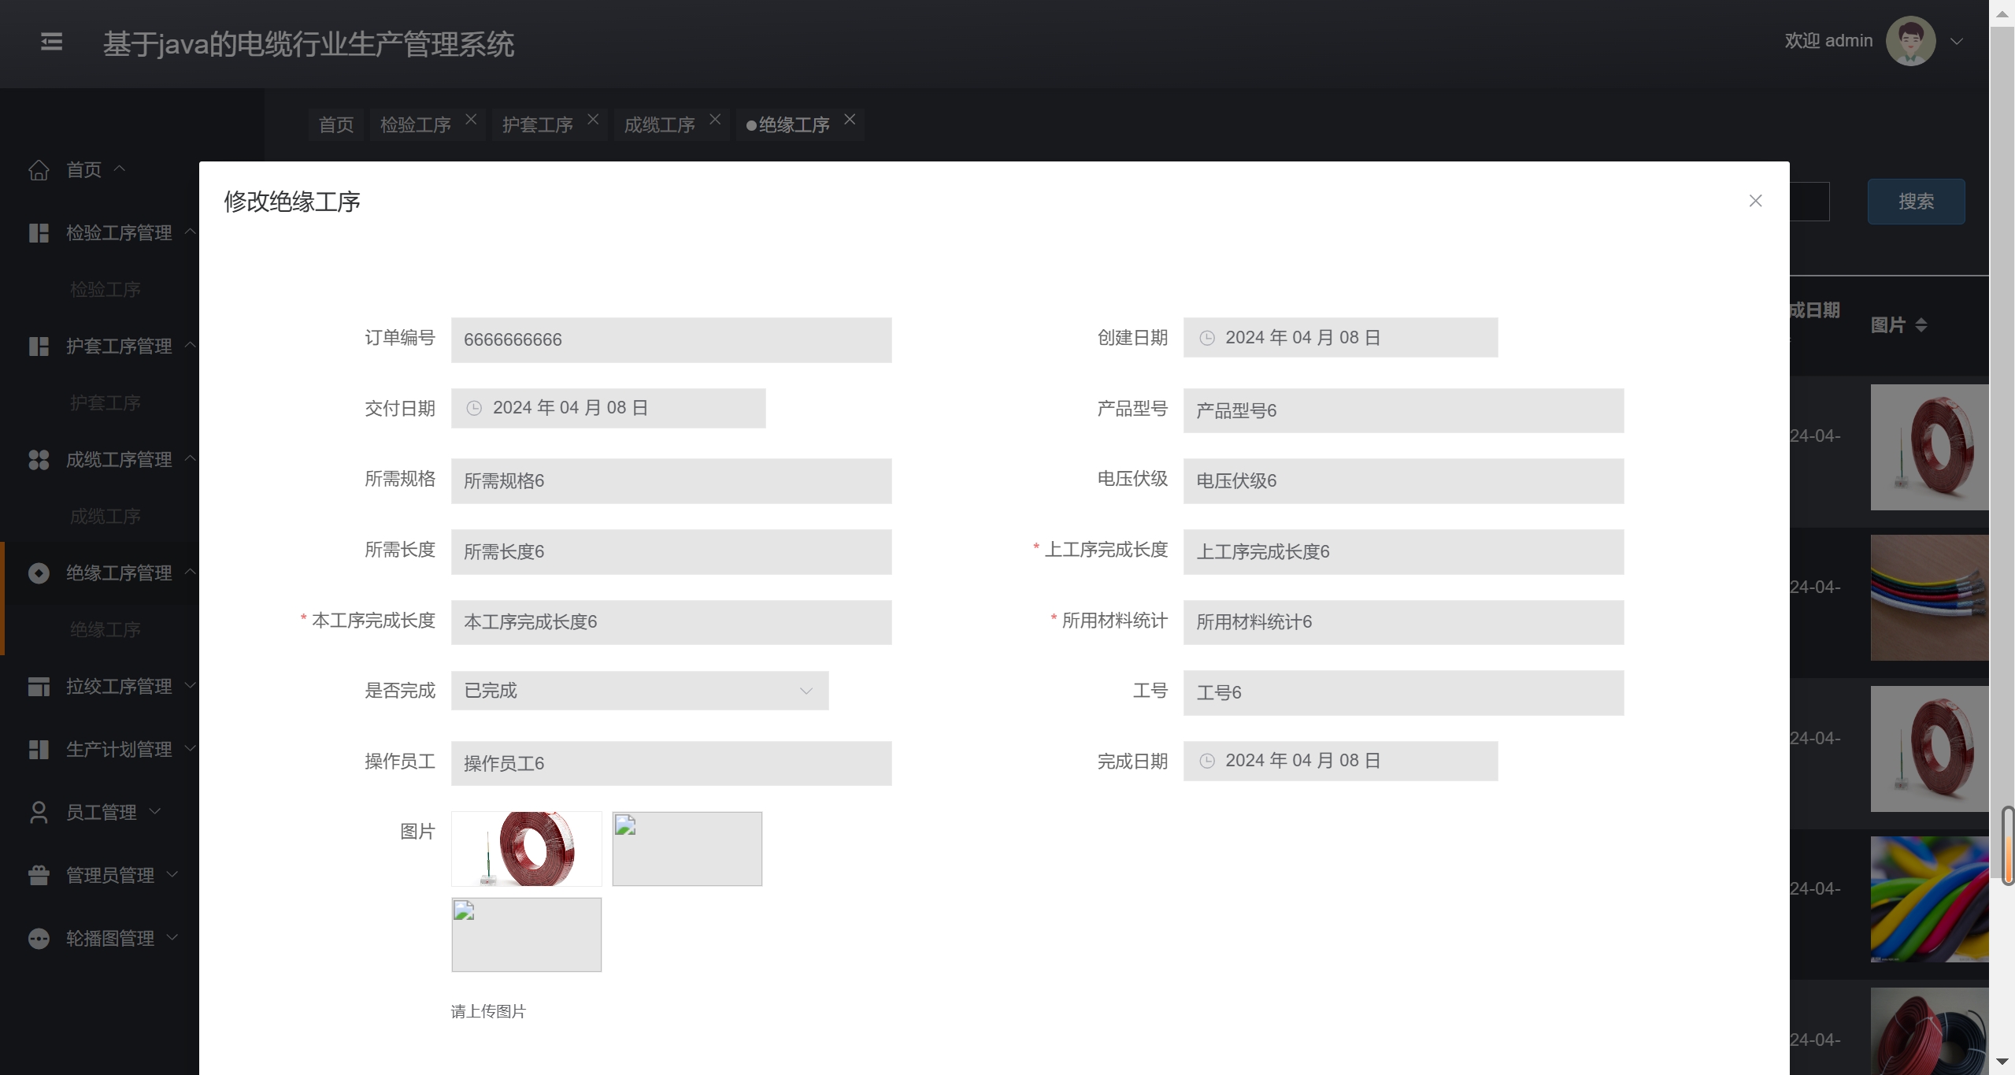Click the 轮播图管理 sidebar icon
Screen dimensions: 2015x1075
coord(39,939)
